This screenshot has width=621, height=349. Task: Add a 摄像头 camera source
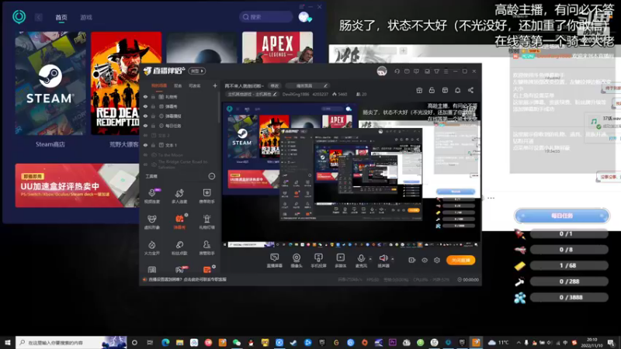pyautogui.click(x=297, y=261)
